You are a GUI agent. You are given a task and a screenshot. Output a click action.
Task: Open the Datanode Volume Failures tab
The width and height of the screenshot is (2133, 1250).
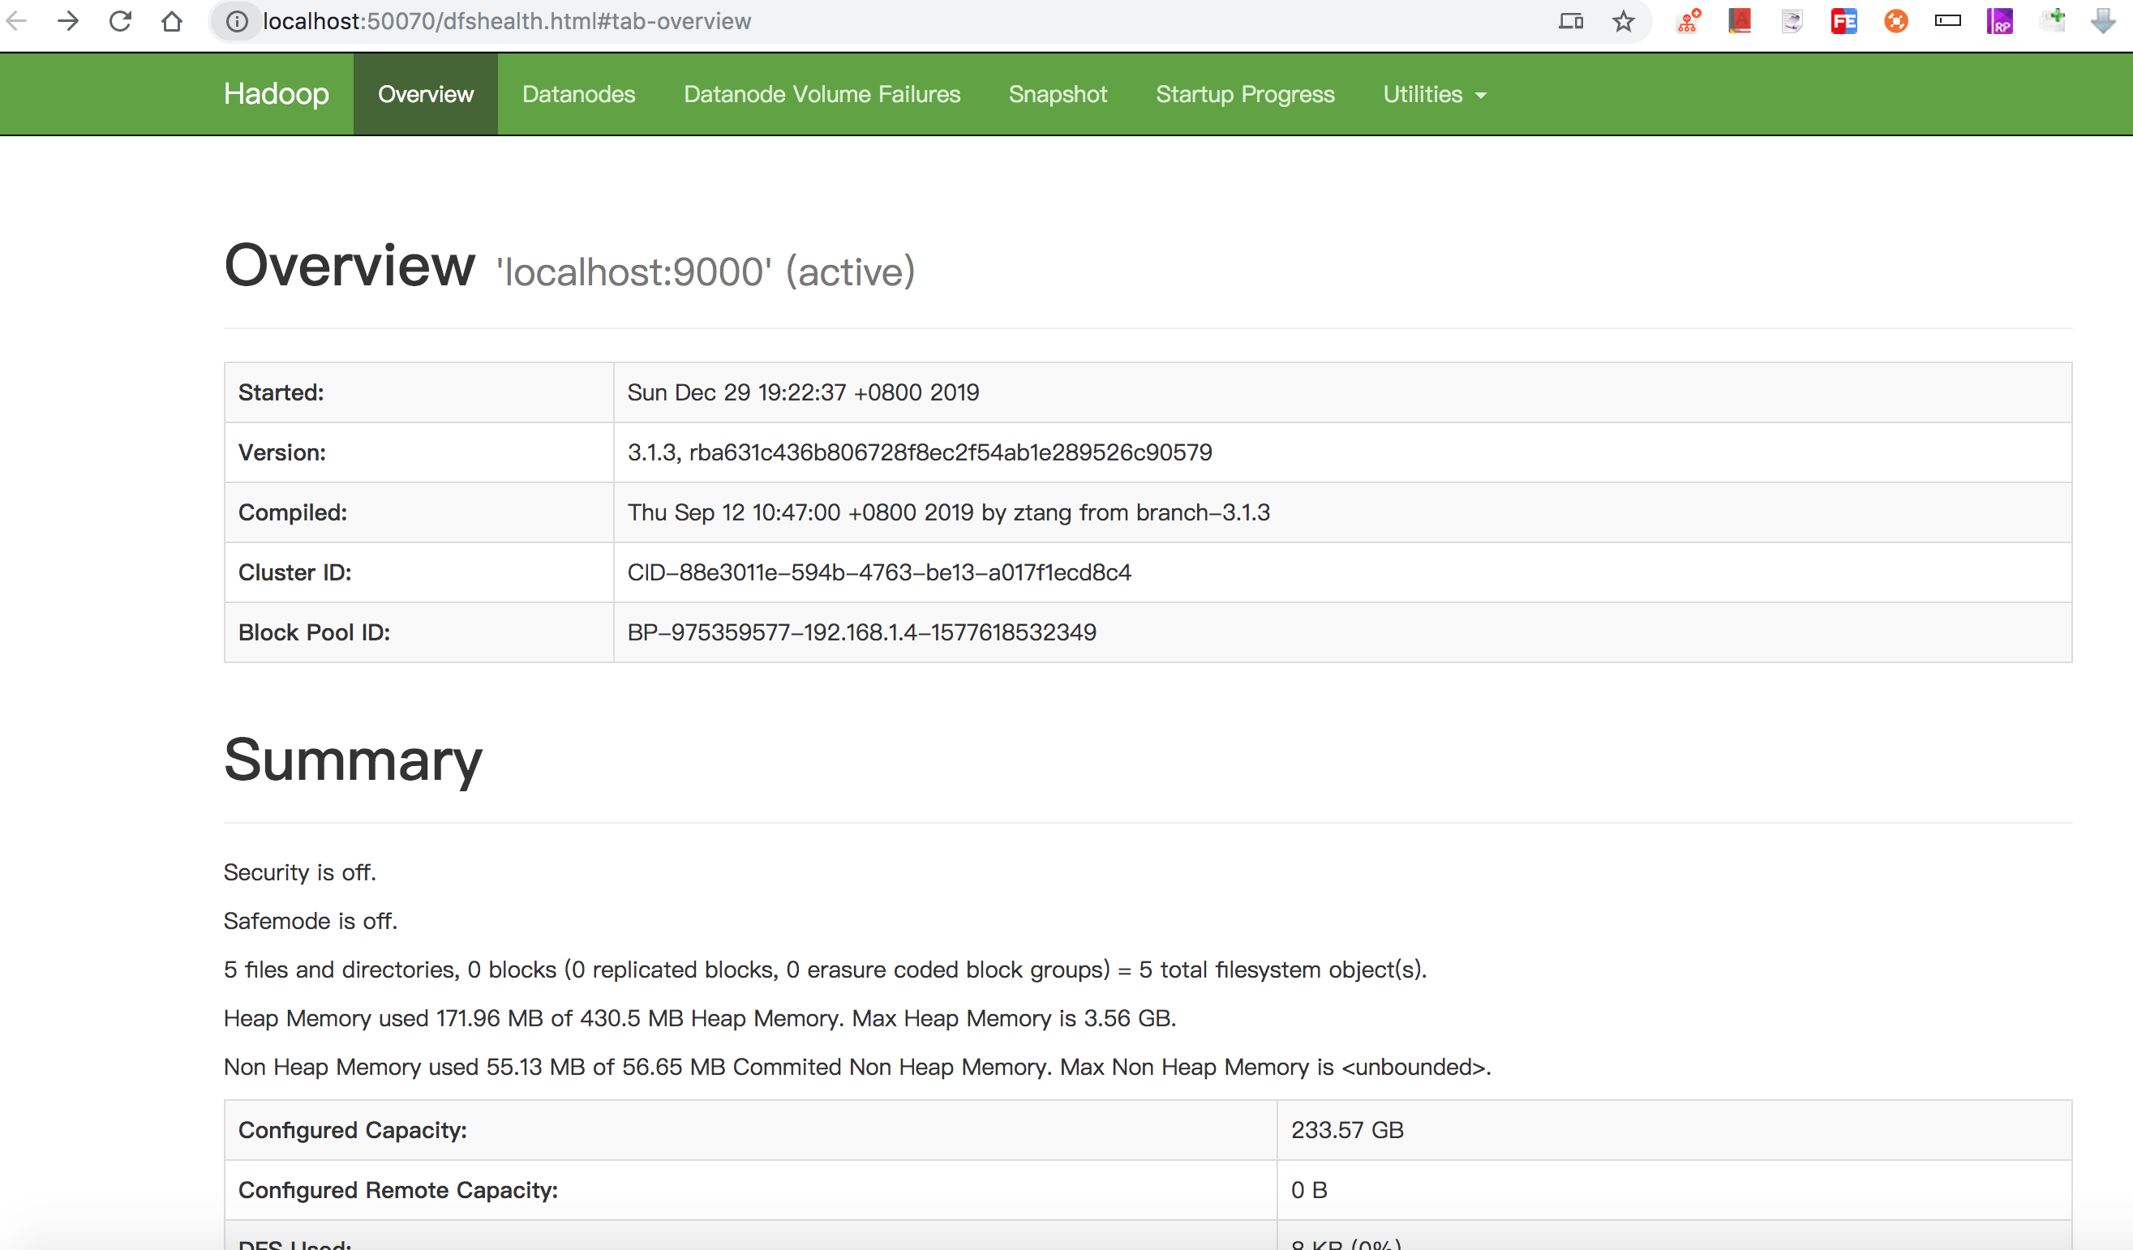[x=821, y=94]
